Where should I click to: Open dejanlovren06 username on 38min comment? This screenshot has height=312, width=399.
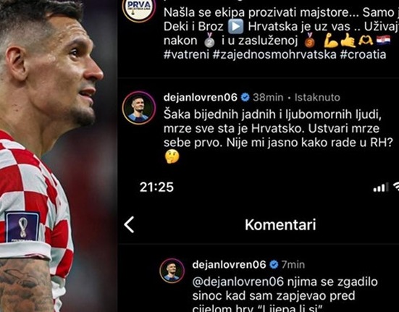click(x=201, y=98)
